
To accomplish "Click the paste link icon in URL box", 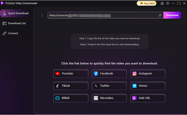I will [160, 15].
